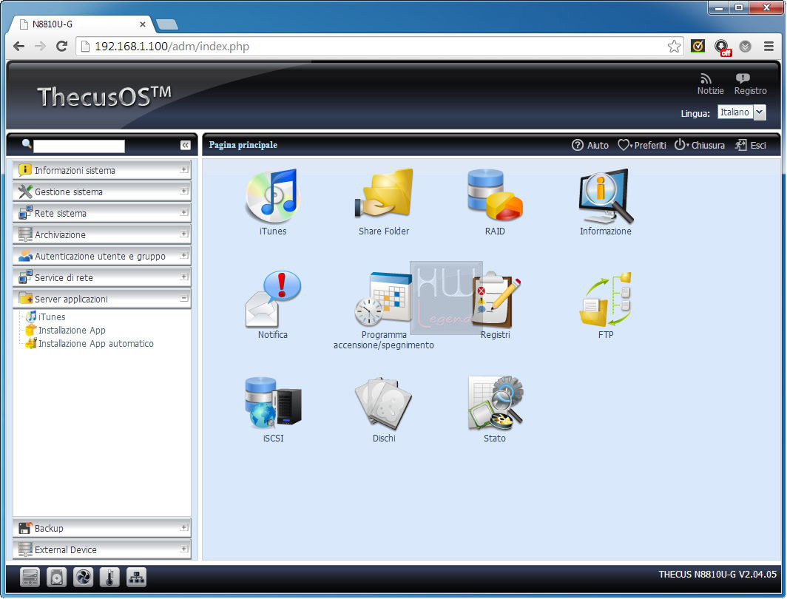Click the search magnifier icon in sidebar
The height and width of the screenshot is (599, 787).
click(x=27, y=144)
